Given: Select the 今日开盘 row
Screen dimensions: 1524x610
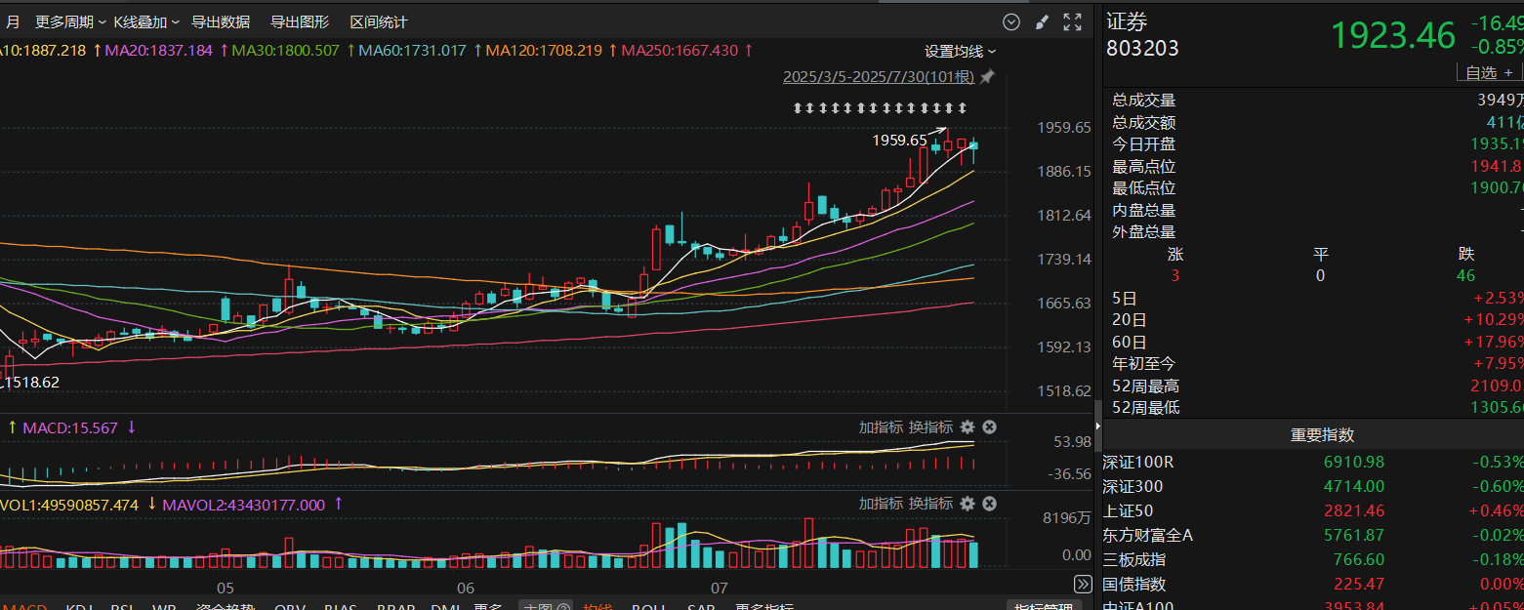Looking at the screenshot, I should (1313, 144).
